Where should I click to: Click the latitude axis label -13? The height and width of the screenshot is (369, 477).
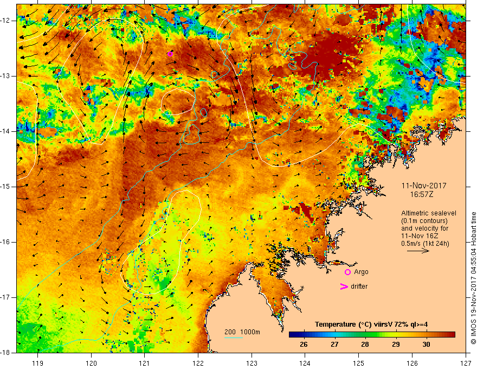tap(5, 76)
